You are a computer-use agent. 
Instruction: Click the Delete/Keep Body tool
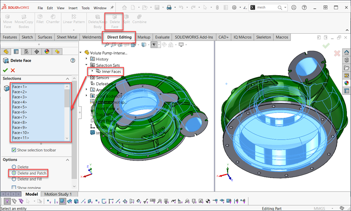tap(98, 22)
